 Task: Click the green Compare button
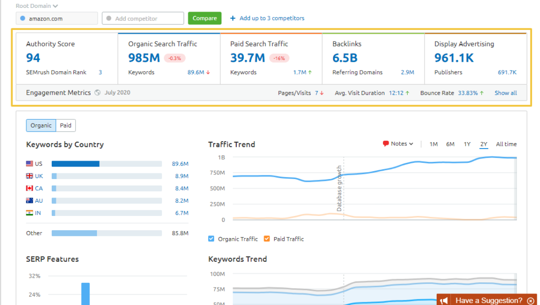coord(205,18)
